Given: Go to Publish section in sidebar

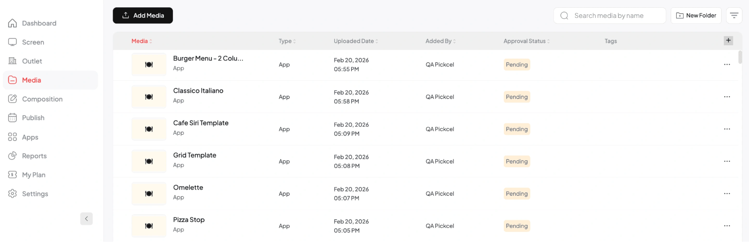Looking at the screenshot, I should click(x=33, y=118).
